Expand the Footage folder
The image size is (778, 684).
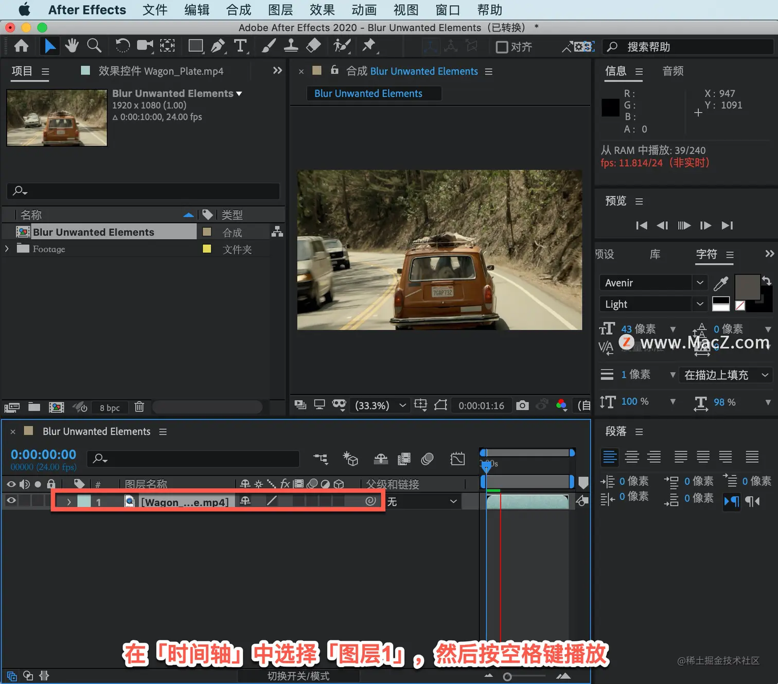coord(7,249)
